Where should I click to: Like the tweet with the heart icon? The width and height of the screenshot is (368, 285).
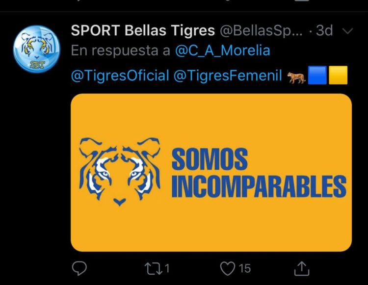pyautogui.click(x=227, y=268)
